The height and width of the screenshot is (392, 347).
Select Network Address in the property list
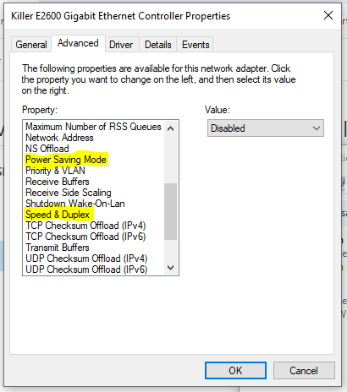tap(59, 138)
